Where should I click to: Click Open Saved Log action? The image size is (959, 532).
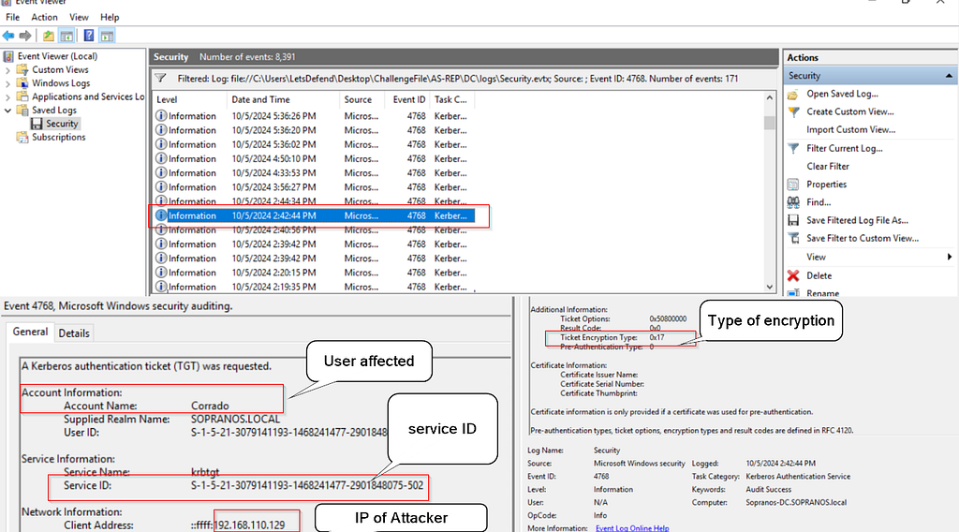coord(842,94)
